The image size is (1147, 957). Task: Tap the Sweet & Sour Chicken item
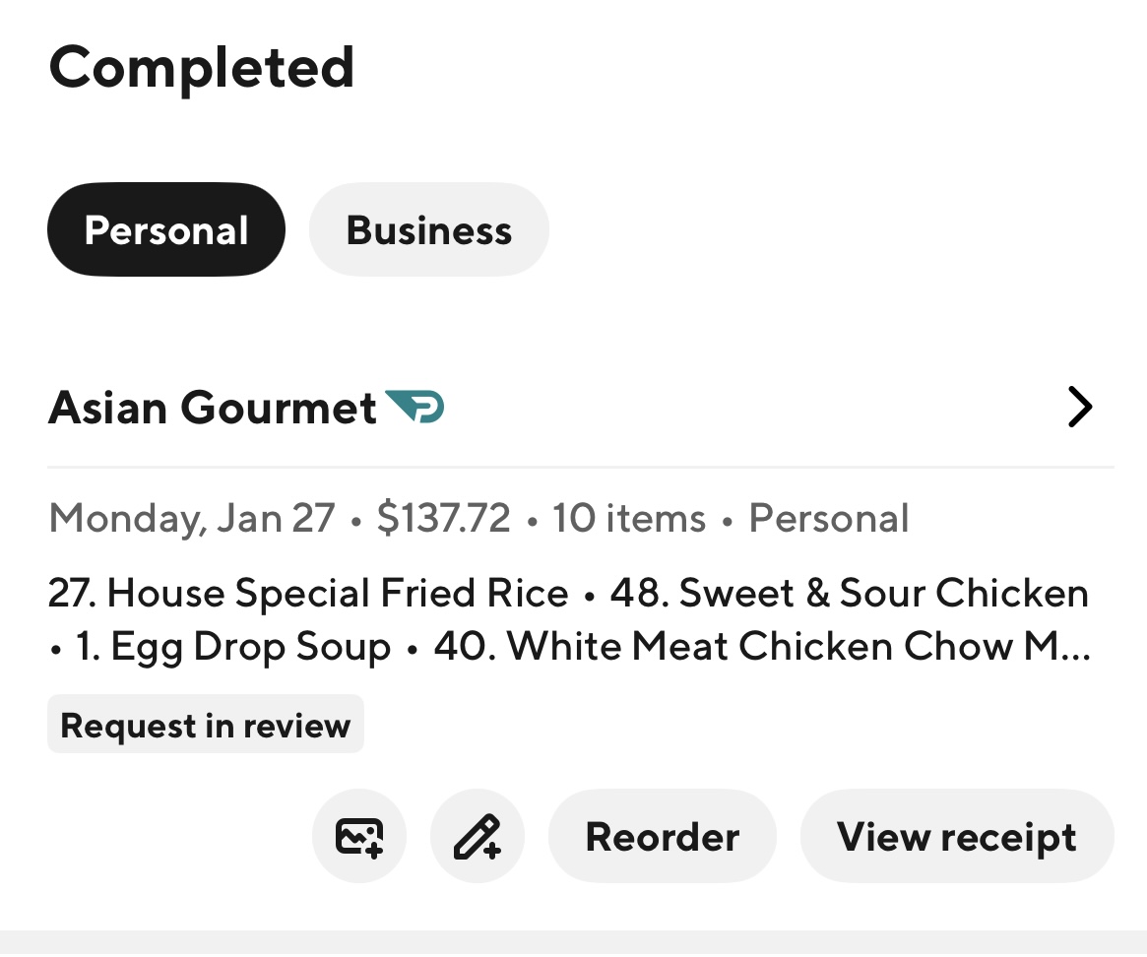click(x=850, y=593)
